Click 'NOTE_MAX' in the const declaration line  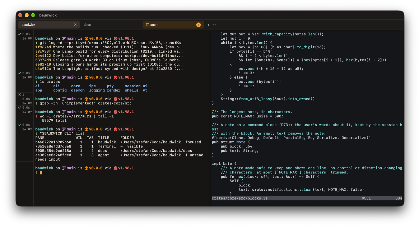pos(243,116)
